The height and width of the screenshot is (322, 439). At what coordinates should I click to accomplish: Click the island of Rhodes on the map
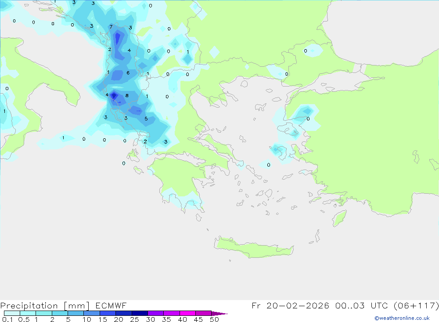339,218
